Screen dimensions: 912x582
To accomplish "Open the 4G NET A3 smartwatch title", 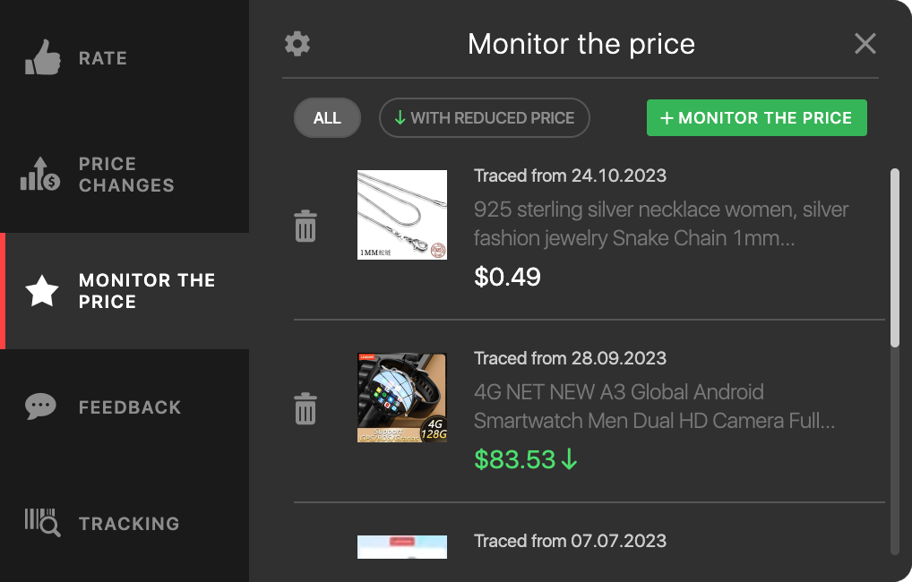I will (x=654, y=407).
